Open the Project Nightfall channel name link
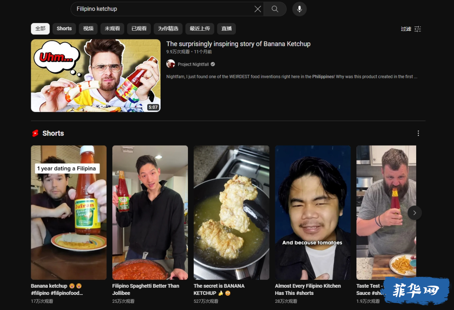The image size is (454, 310). pyautogui.click(x=193, y=64)
